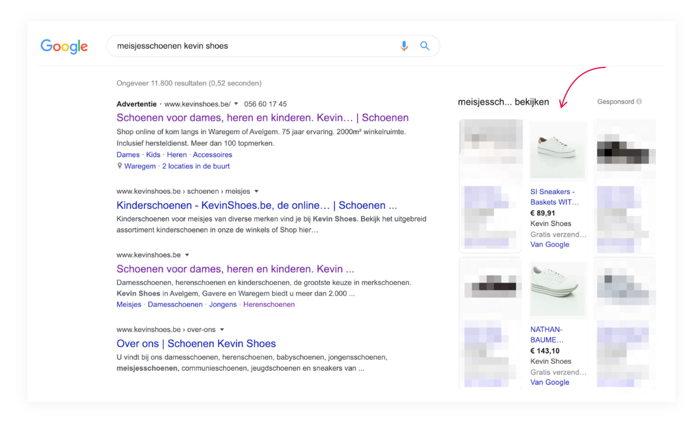Screen dimensions: 698x426
Task: Open the Dames sitelink
Action: pos(128,155)
